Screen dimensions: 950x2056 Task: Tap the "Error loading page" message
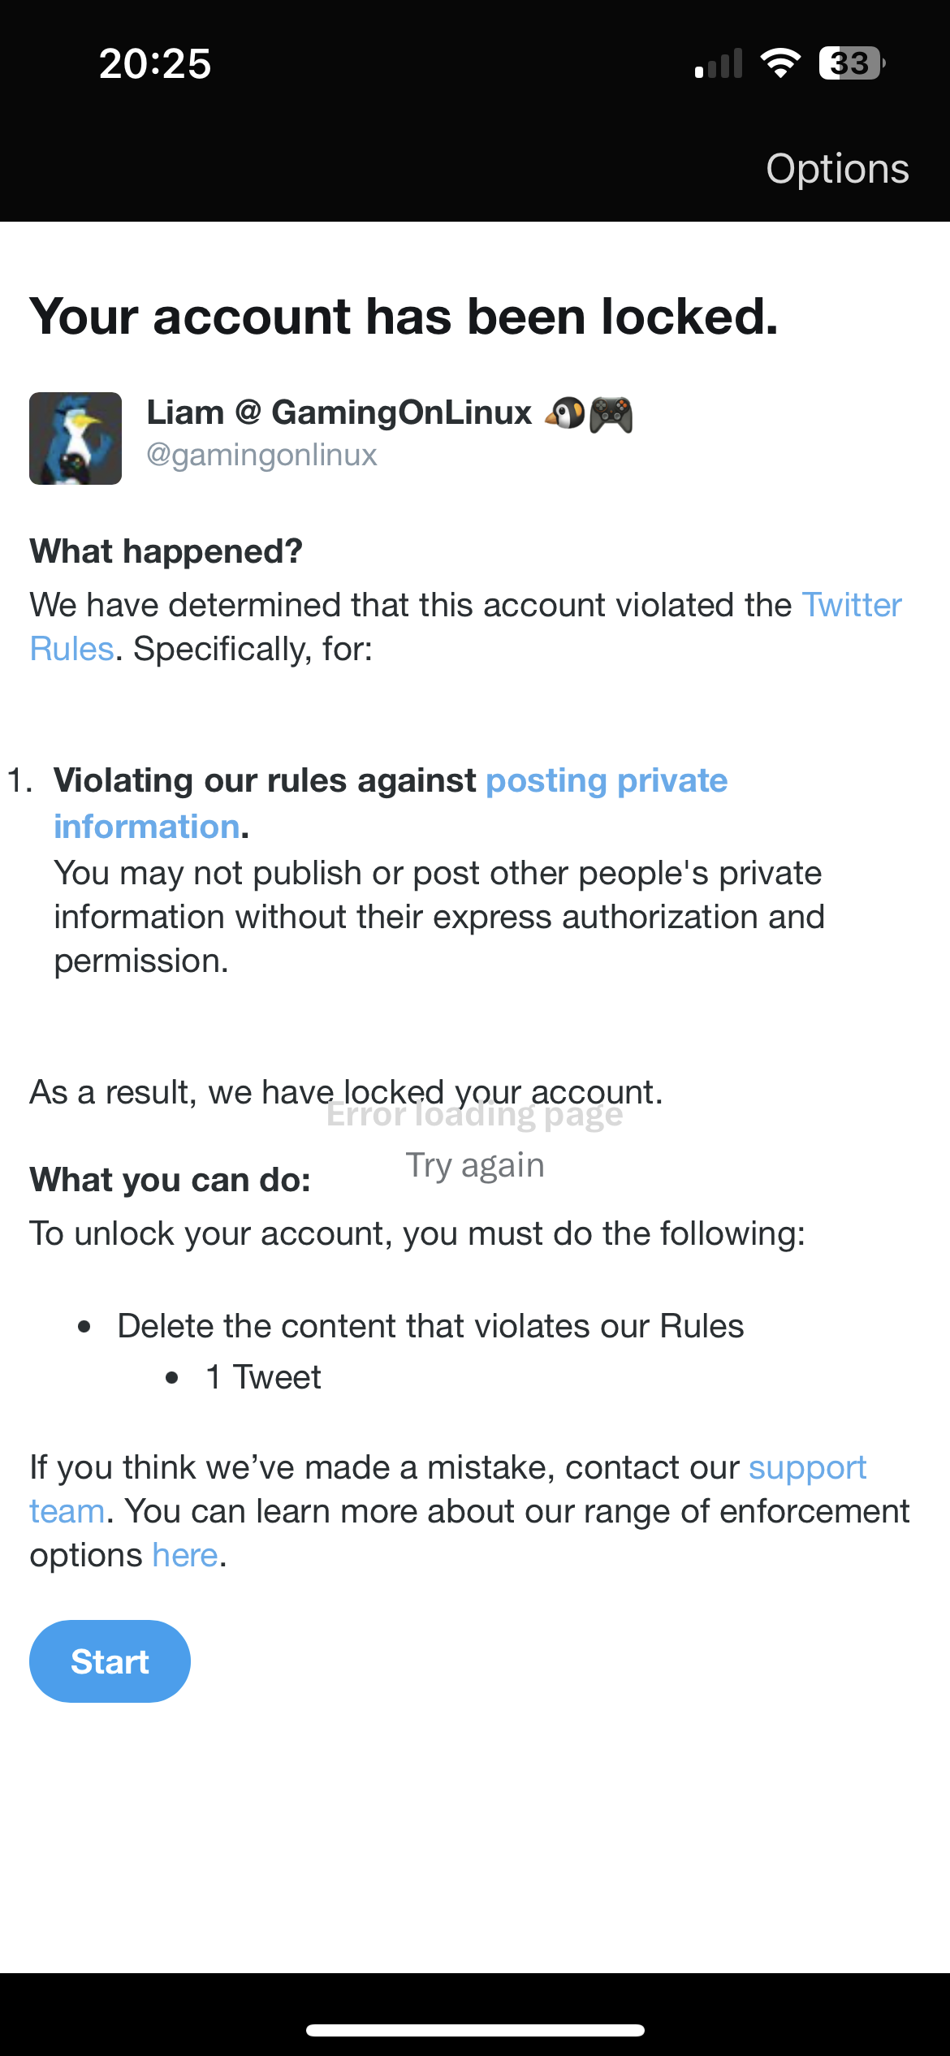point(475,1116)
